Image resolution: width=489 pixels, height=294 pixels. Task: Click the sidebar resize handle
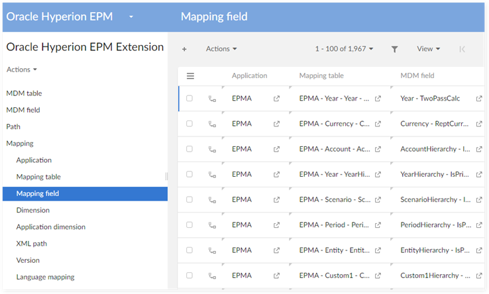[x=166, y=176]
